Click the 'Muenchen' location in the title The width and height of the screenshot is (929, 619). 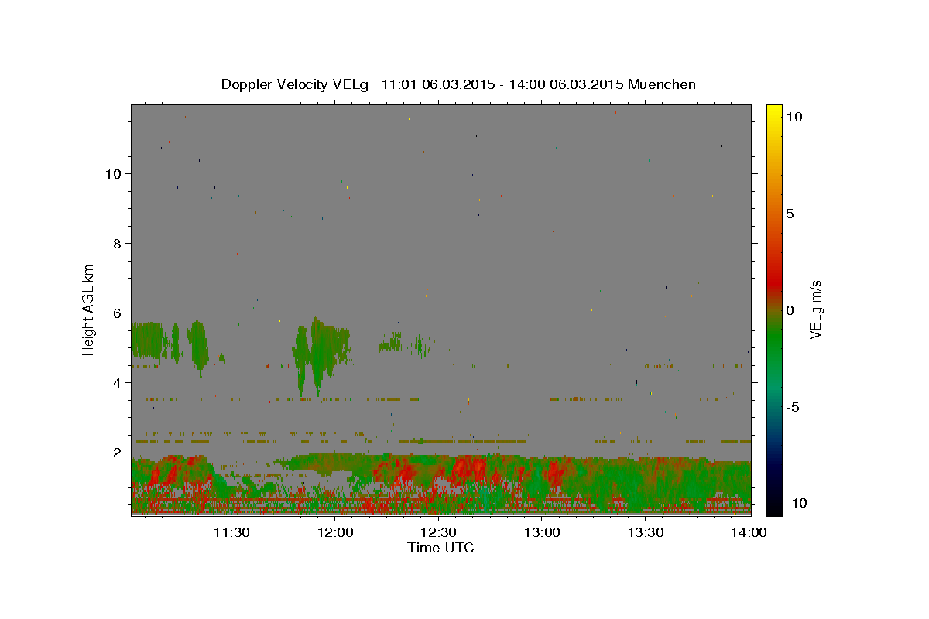(662, 84)
